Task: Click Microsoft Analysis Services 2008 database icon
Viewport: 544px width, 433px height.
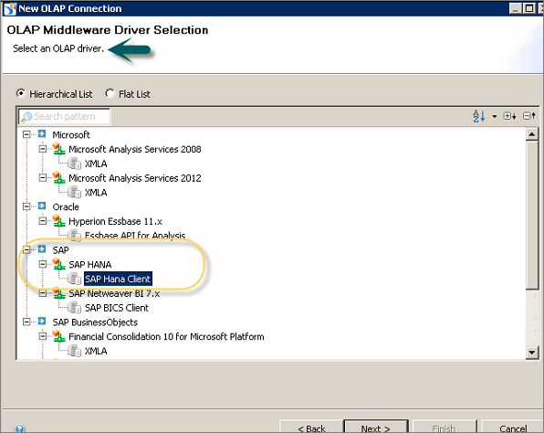Action: [x=58, y=149]
